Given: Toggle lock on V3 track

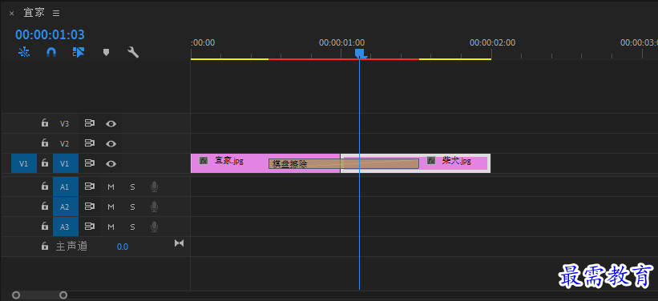Looking at the screenshot, I should point(45,122).
